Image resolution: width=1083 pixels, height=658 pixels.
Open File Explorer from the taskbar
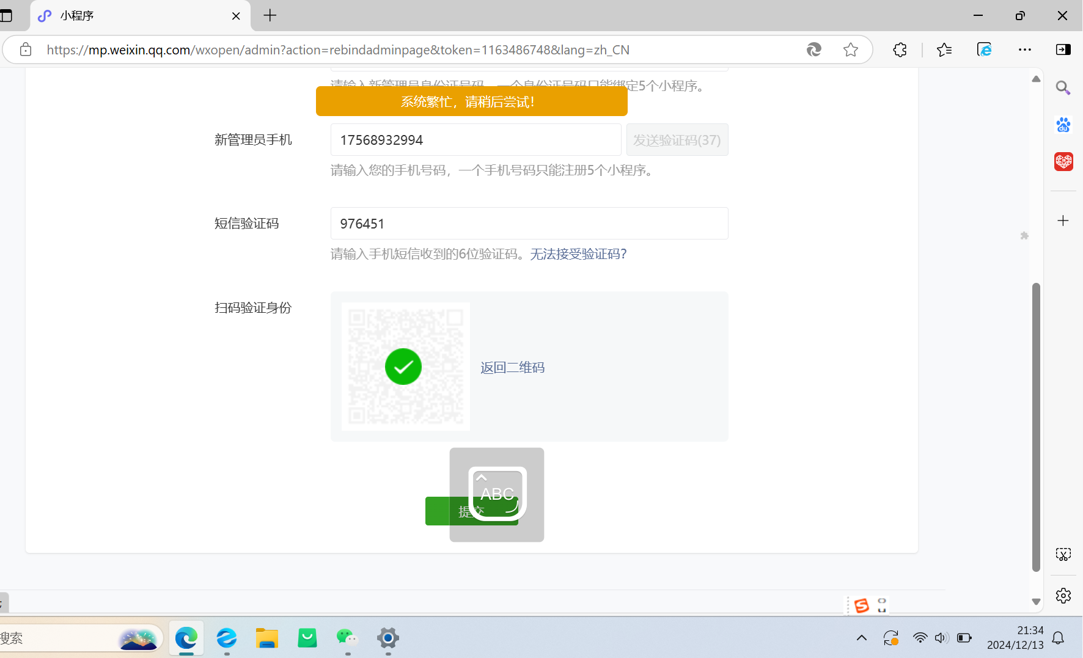(x=267, y=638)
